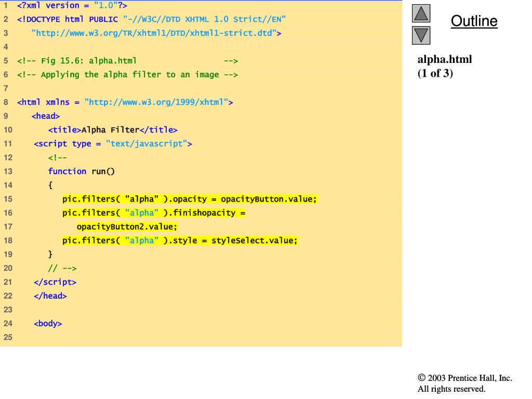Click the xml version declaration on line 1

tap(72, 5)
